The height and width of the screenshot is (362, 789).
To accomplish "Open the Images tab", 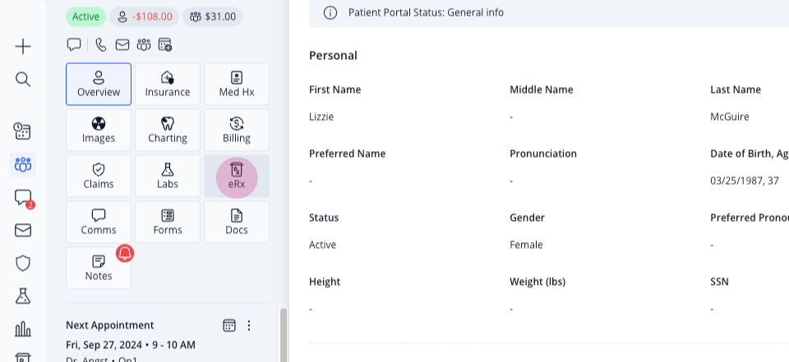I will (99, 131).
